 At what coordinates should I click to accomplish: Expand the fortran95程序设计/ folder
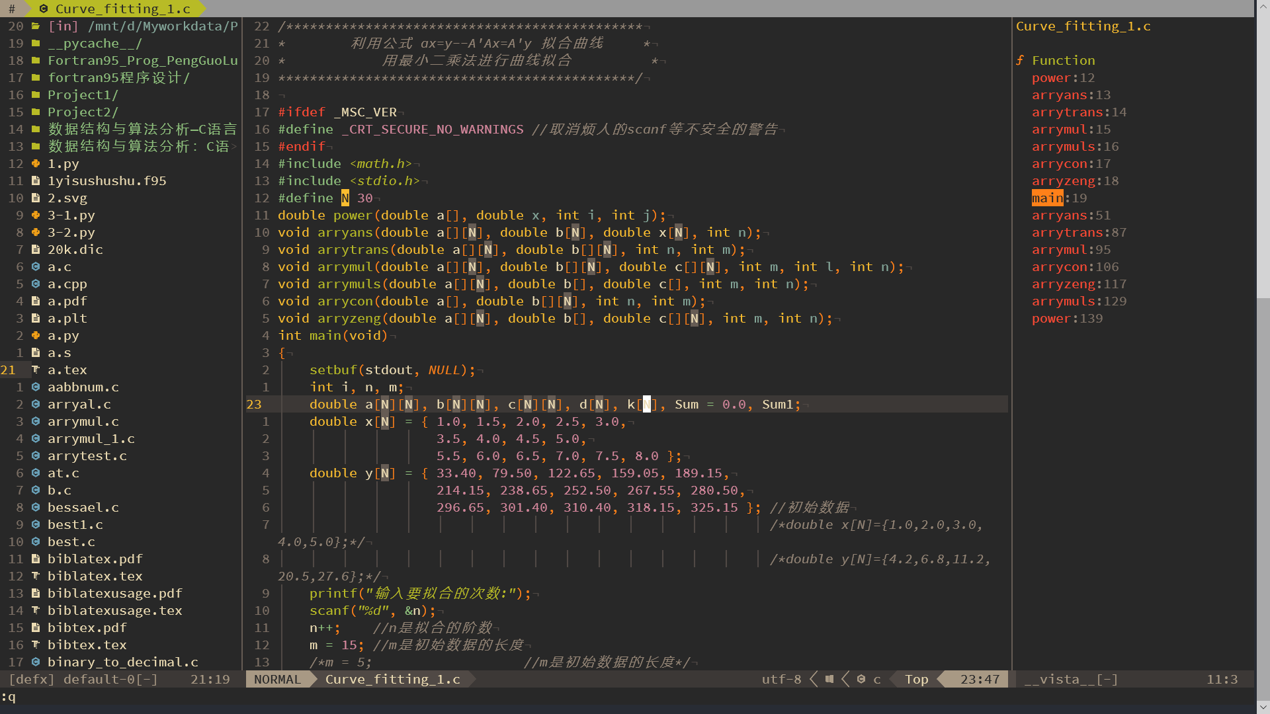(119, 77)
